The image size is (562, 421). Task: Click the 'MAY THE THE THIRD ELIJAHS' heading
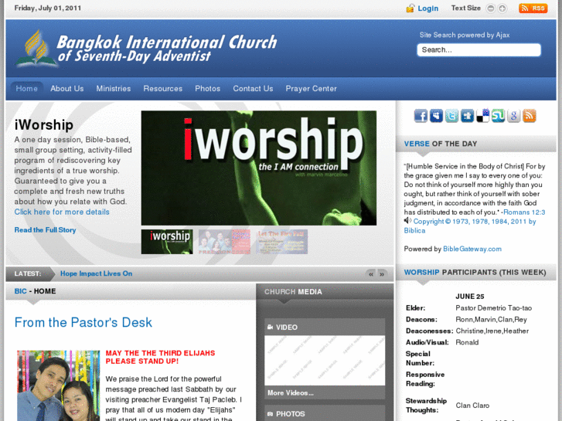(160, 357)
